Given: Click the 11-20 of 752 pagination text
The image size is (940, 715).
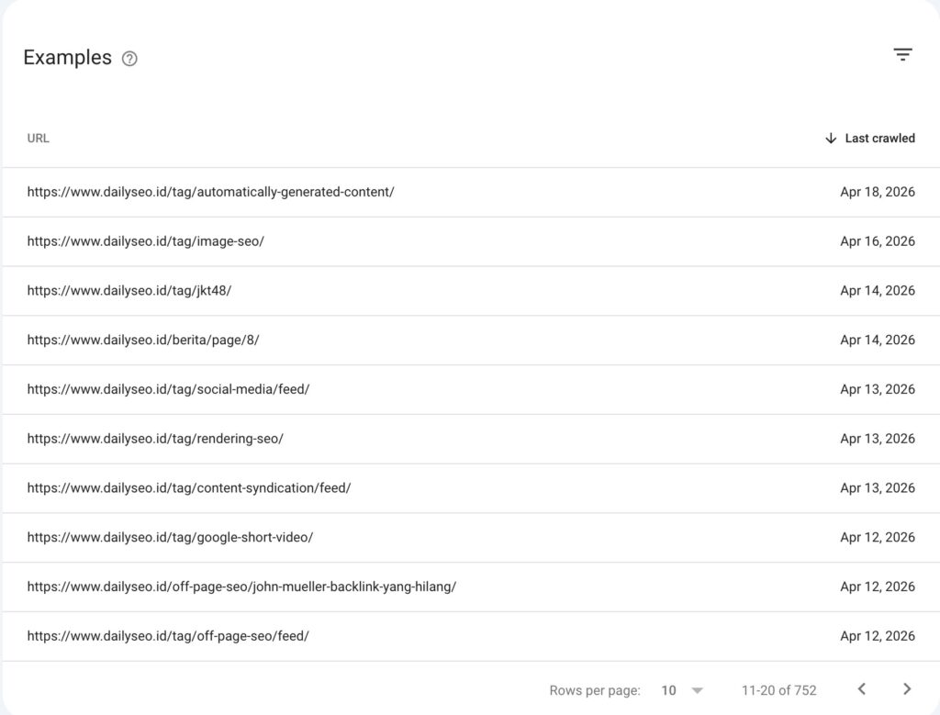Looking at the screenshot, I should [x=778, y=690].
